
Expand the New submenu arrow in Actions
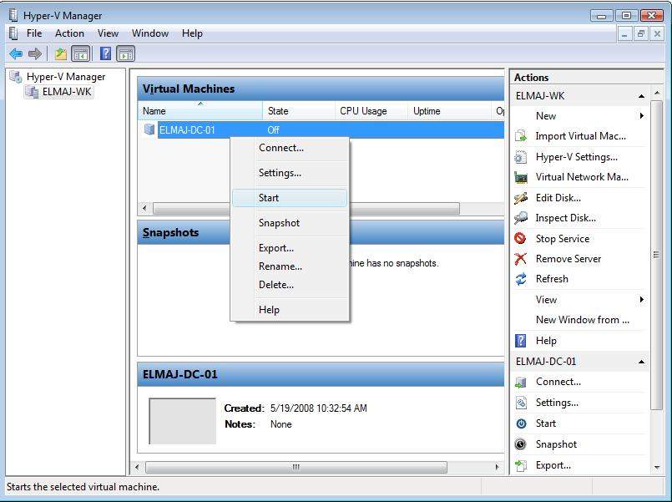coord(642,116)
